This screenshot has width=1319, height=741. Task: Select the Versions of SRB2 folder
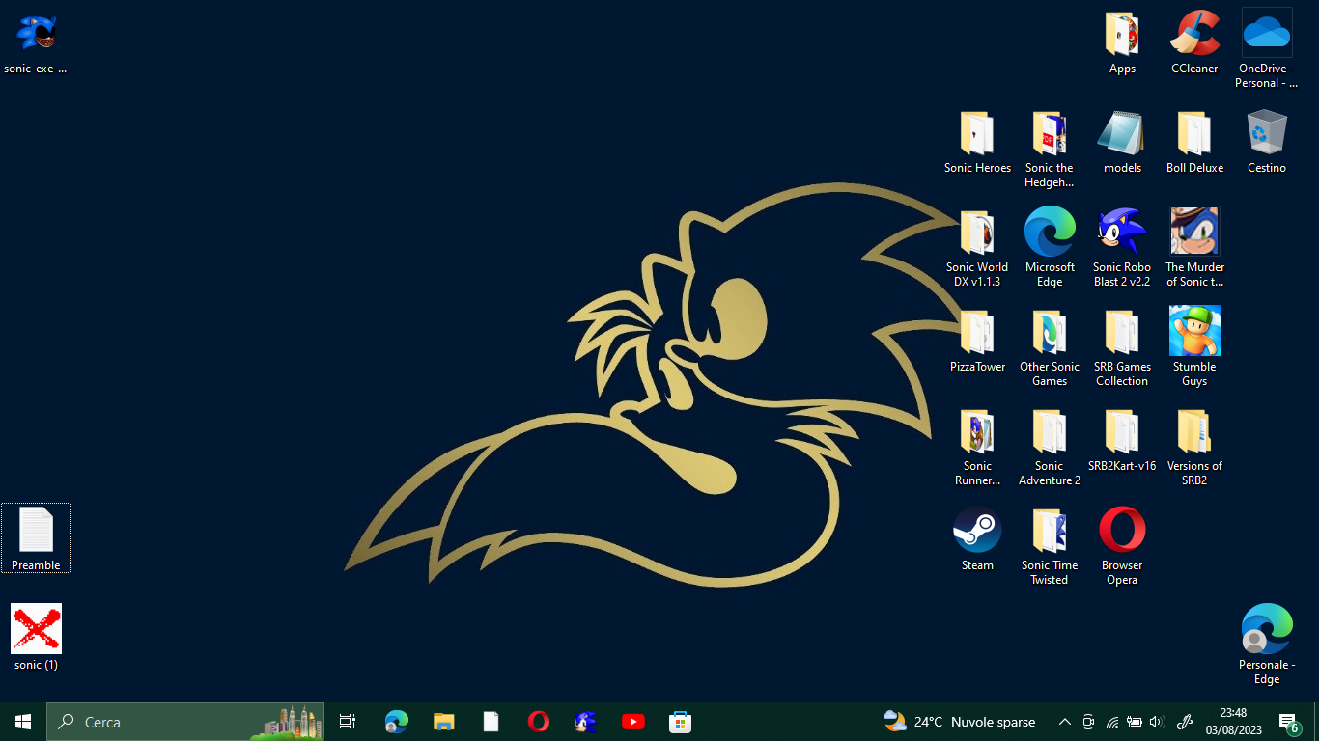tap(1194, 448)
